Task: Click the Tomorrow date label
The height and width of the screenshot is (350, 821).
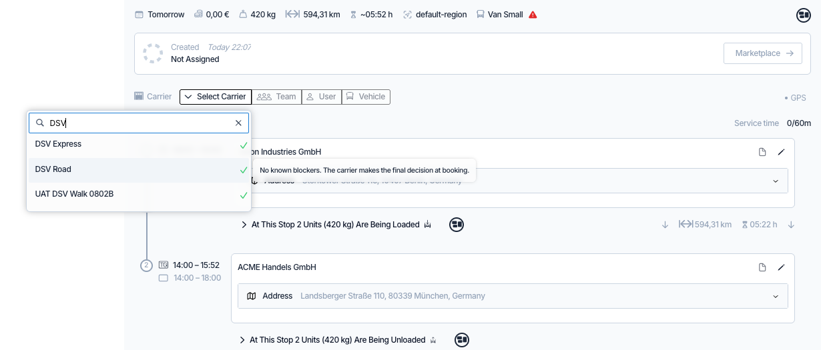Action: point(166,15)
